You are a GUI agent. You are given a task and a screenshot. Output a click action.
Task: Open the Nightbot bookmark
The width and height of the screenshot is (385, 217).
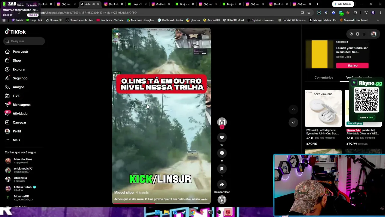(x=261, y=20)
